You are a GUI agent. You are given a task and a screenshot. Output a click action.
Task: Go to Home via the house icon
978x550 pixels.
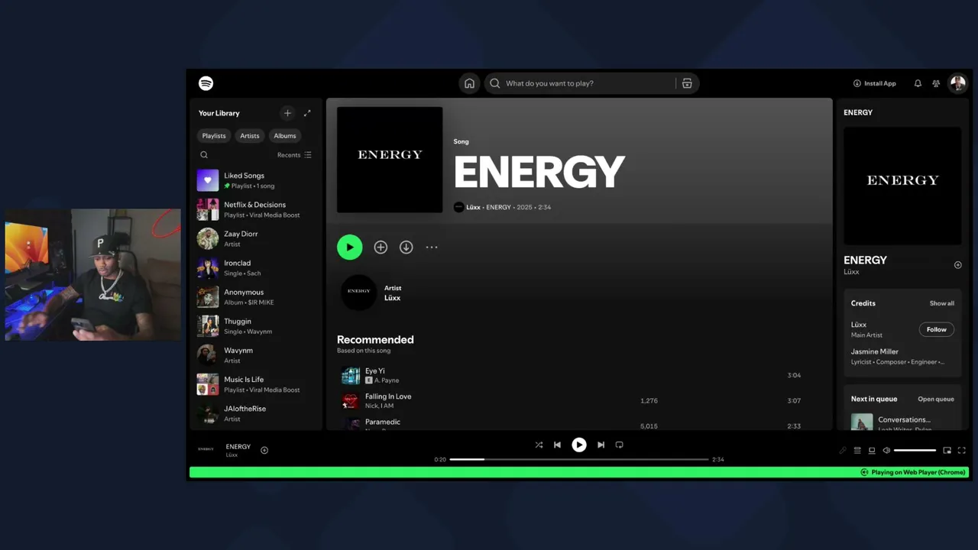pyautogui.click(x=469, y=83)
